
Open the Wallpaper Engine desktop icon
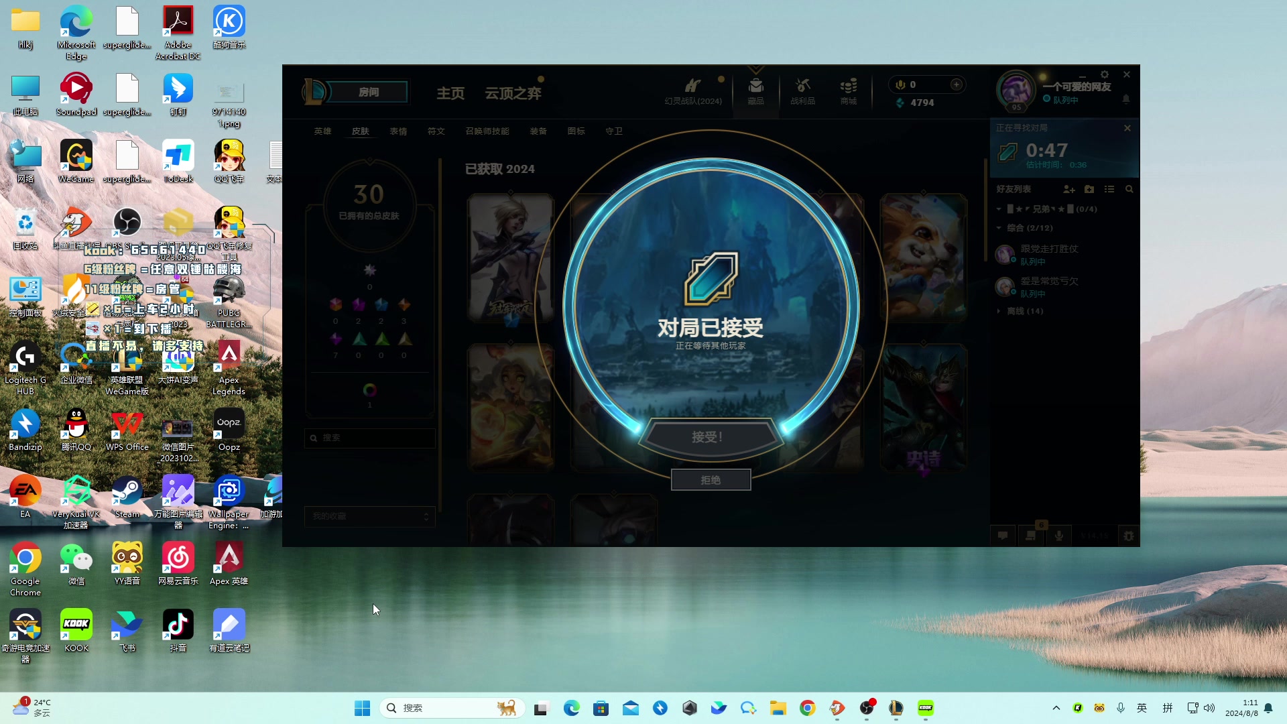tap(229, 502)
